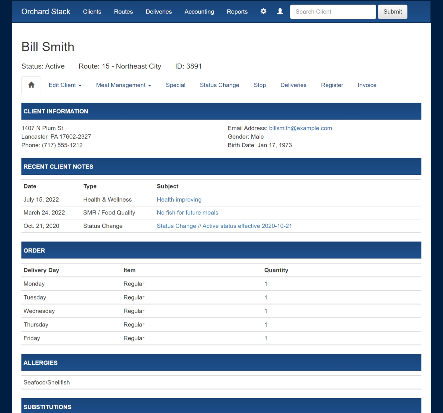Focus the Search Client input field

(x=333, y=12)
